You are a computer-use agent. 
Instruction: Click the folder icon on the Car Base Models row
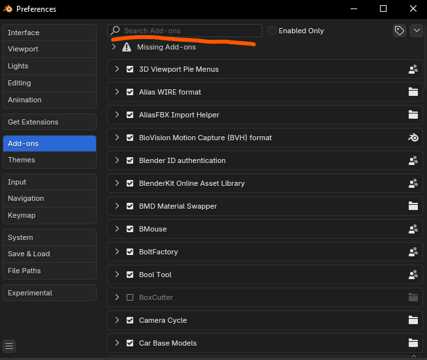[x=413, y=343]
